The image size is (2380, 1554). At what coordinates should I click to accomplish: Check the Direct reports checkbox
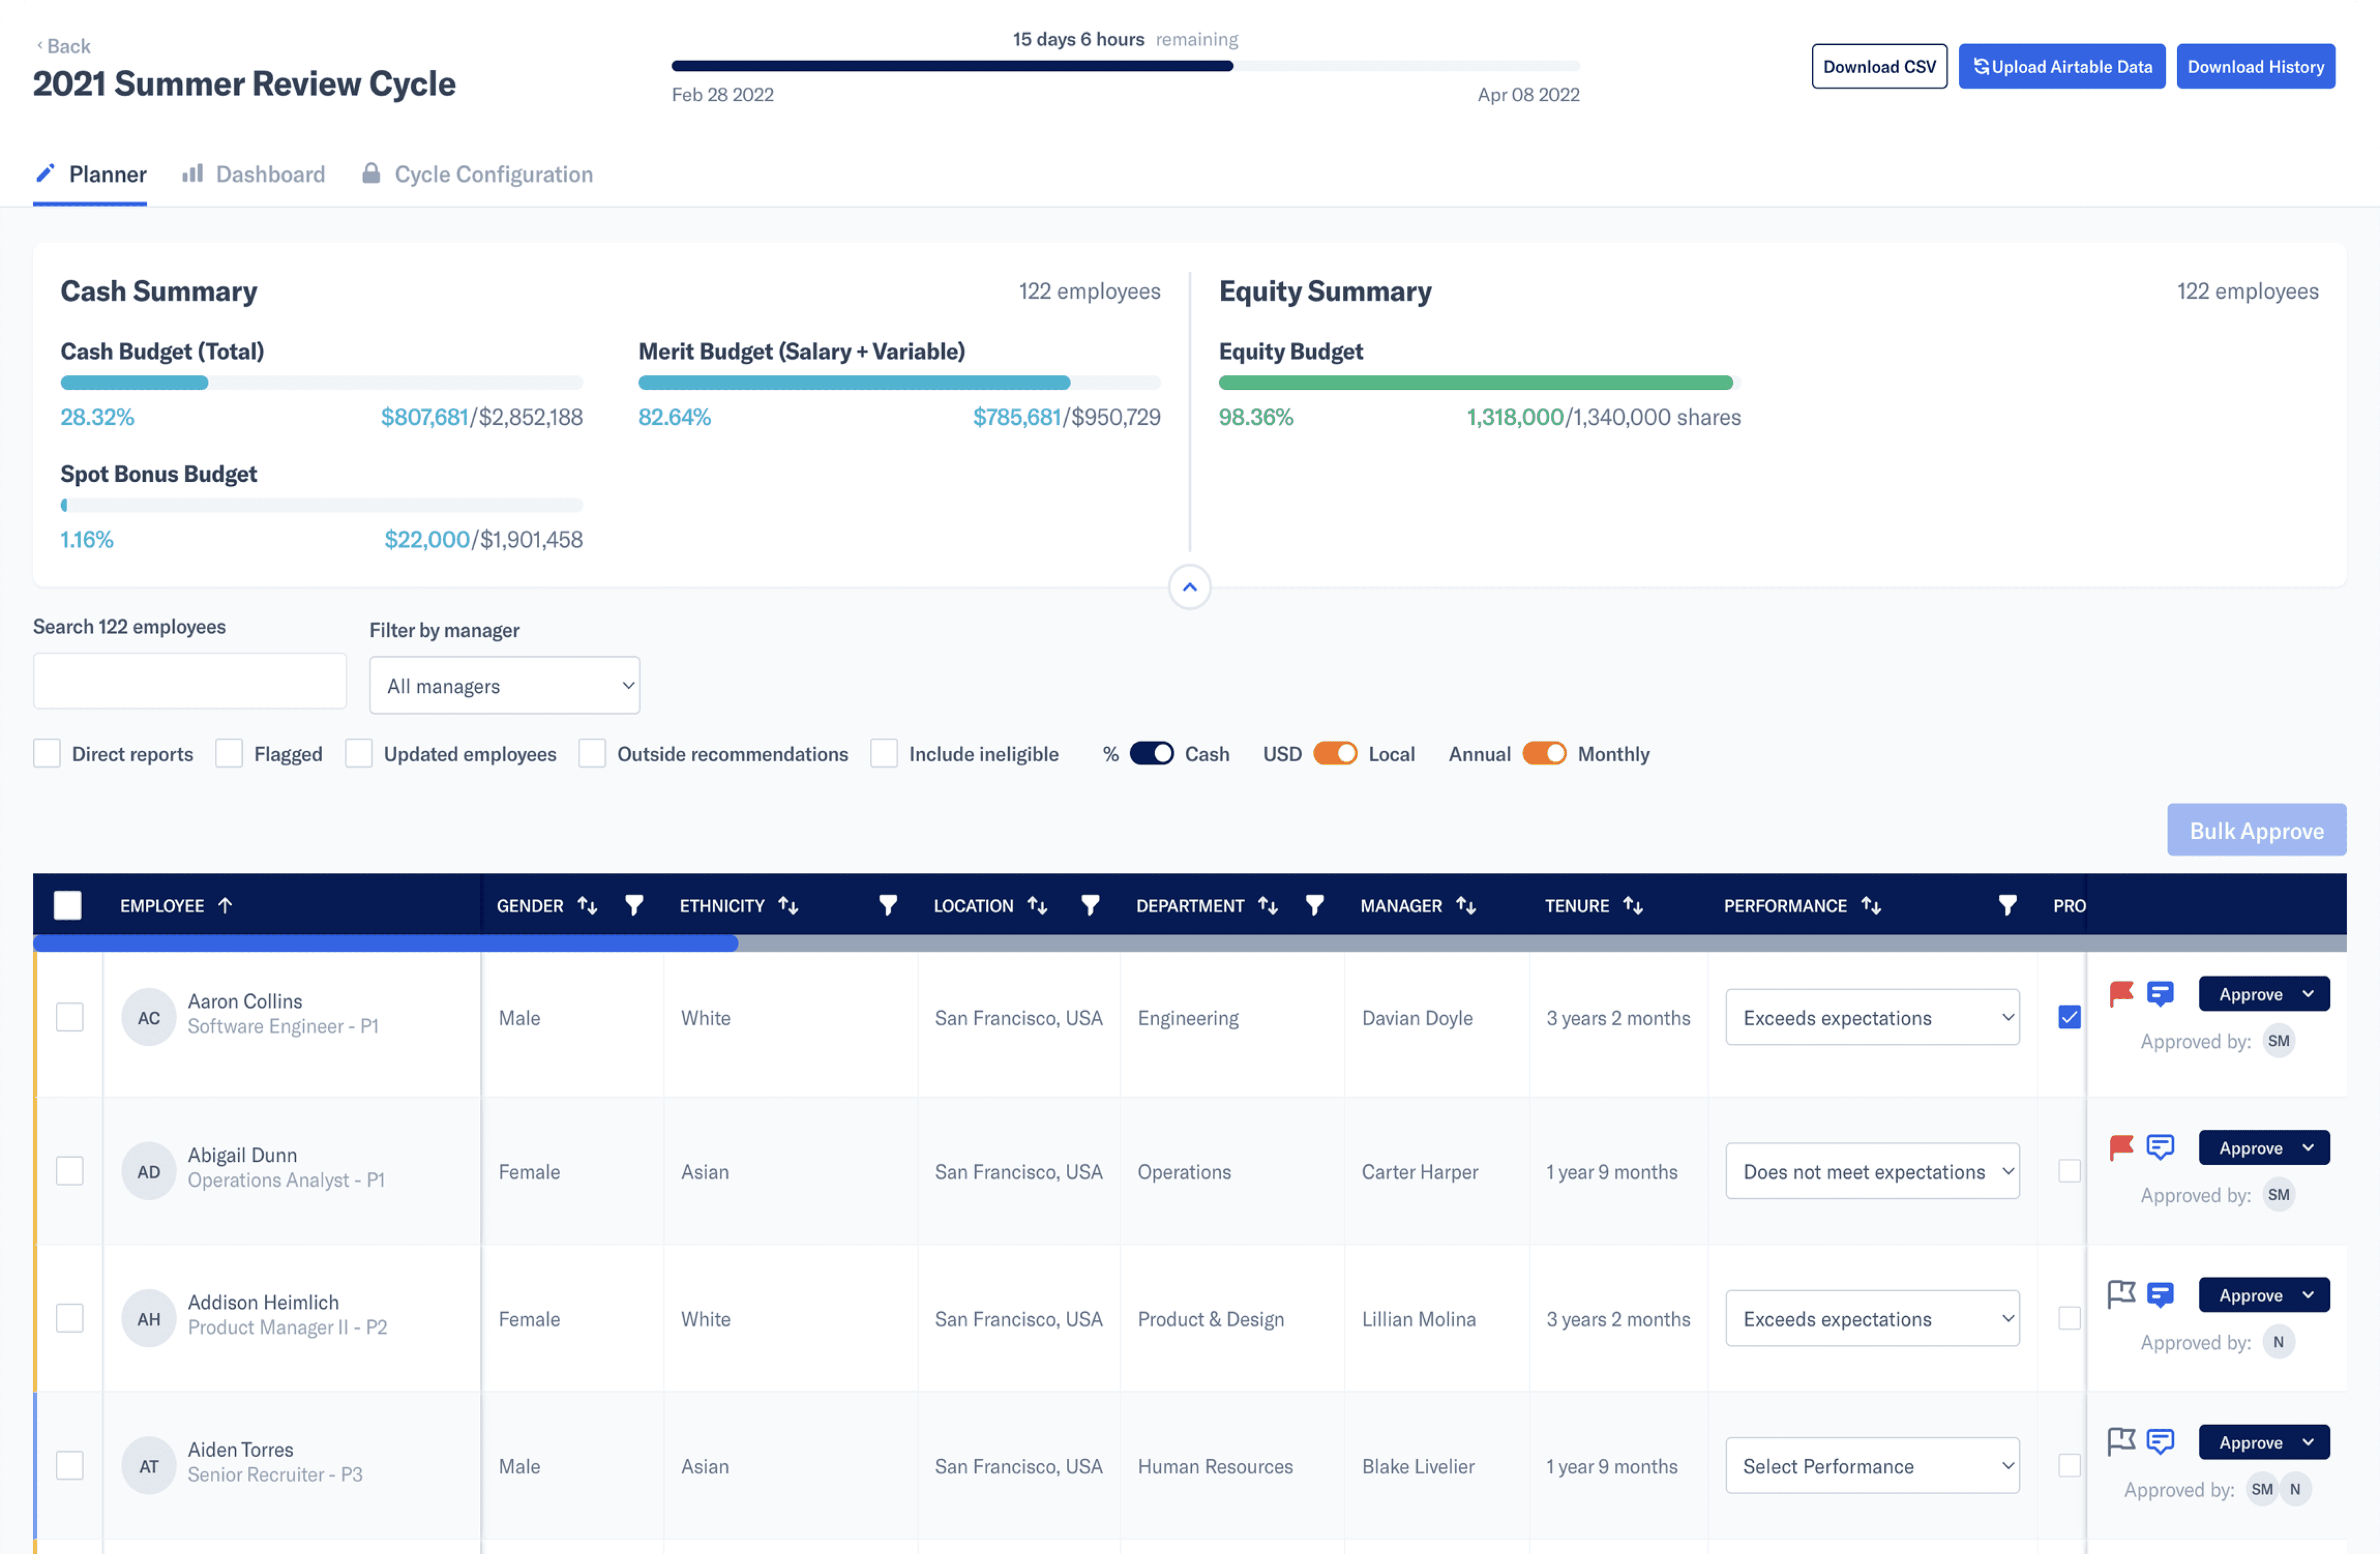click(47, 753)
